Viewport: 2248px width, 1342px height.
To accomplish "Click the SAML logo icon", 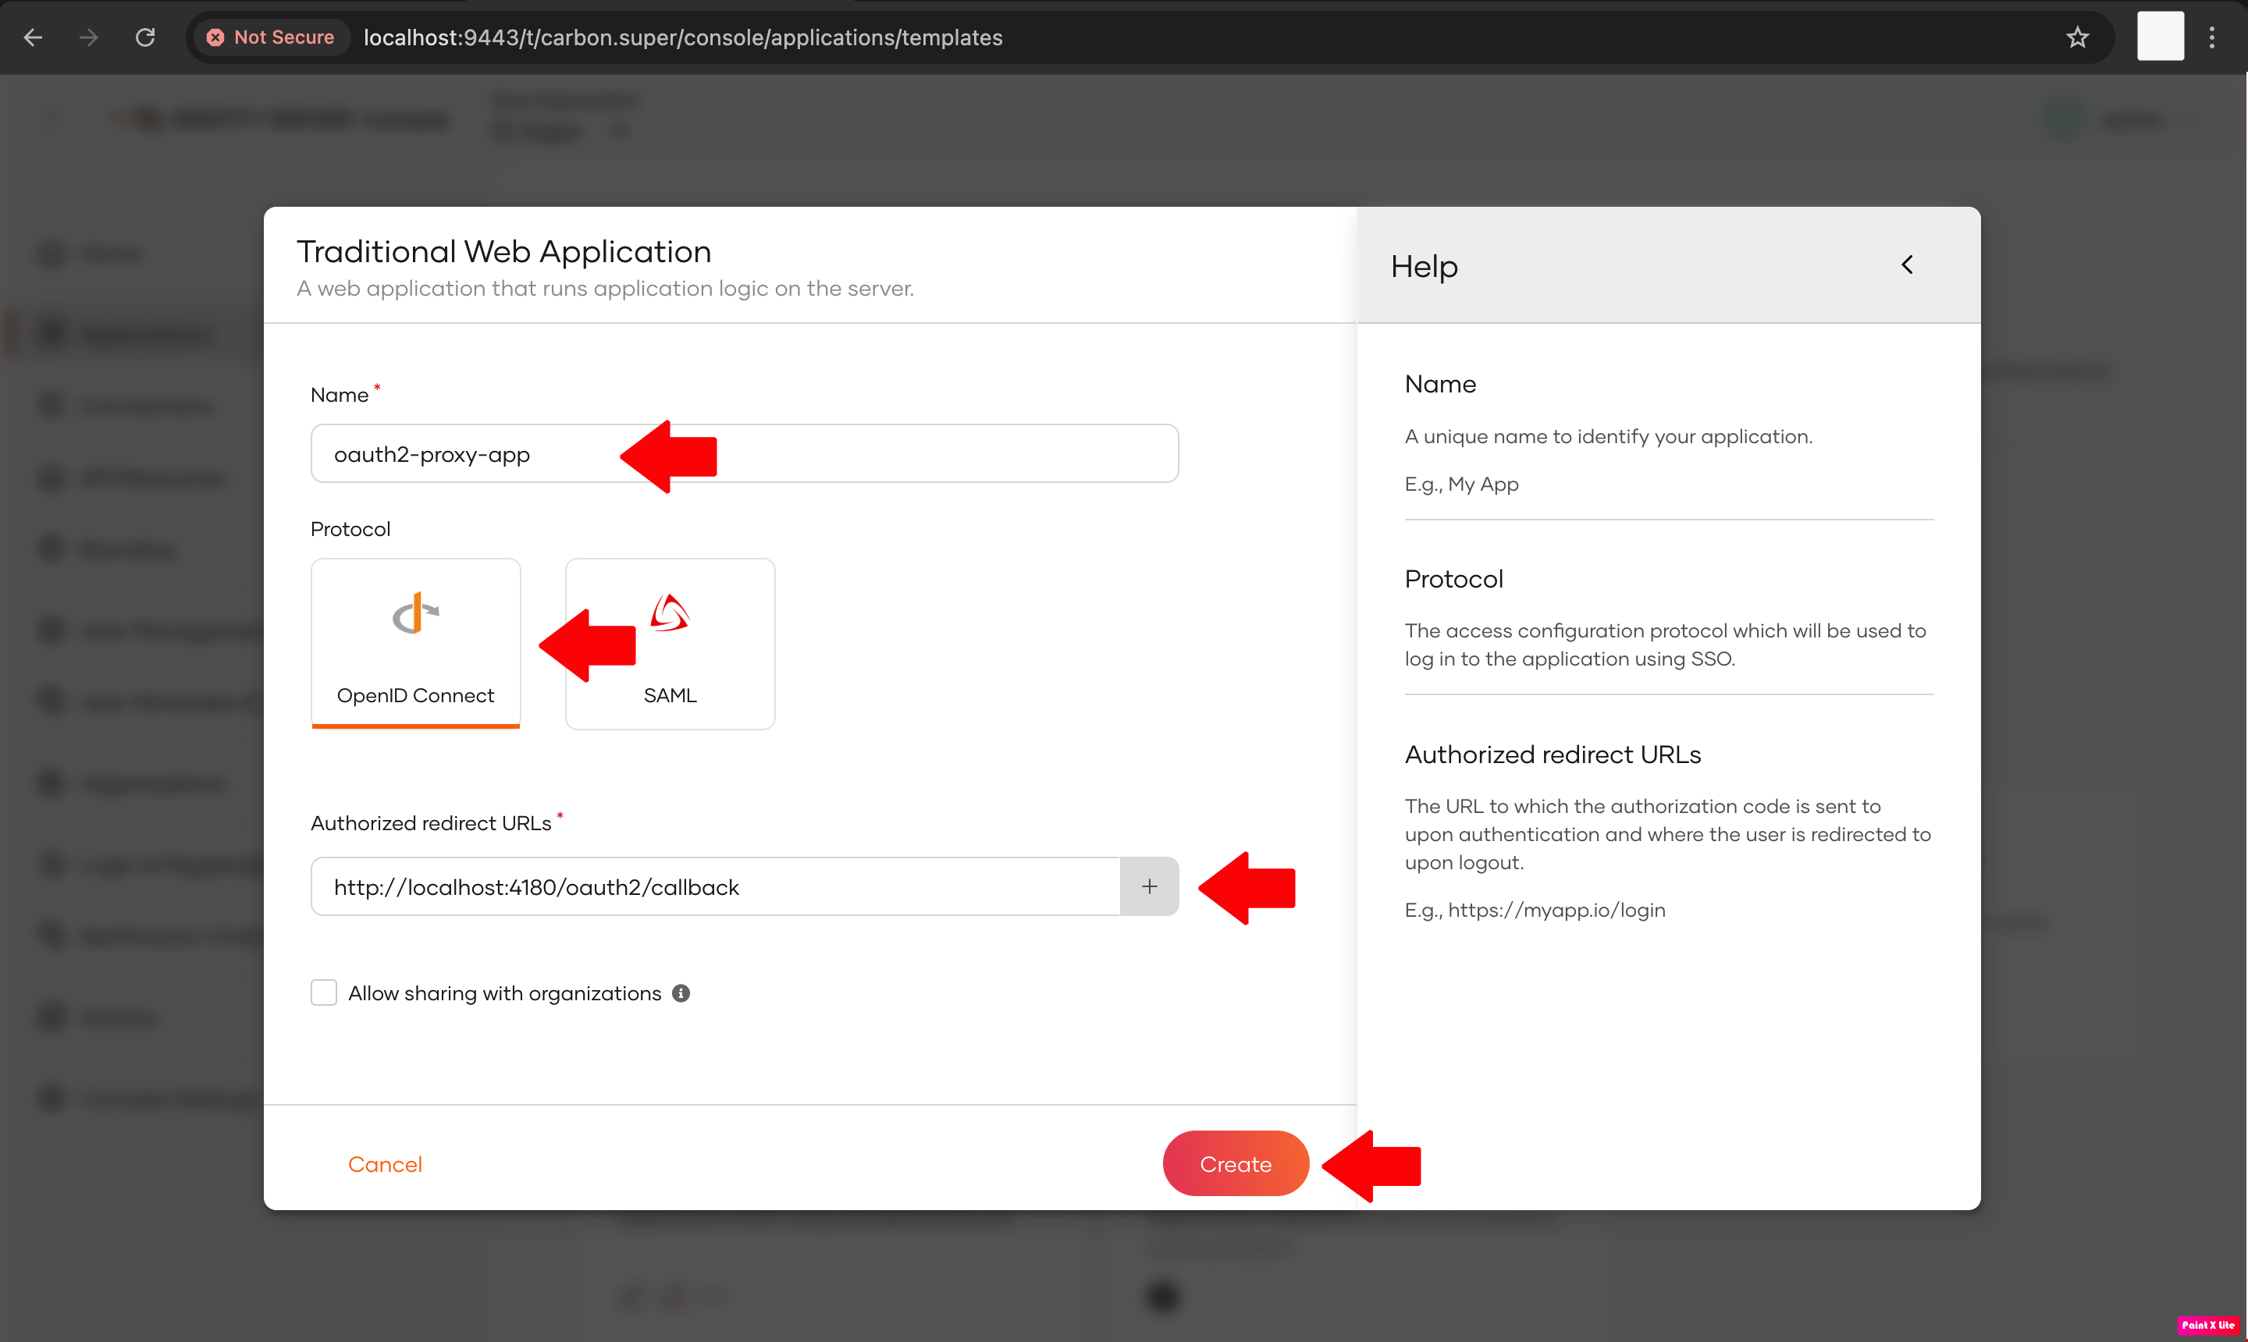I will click(x=670, y=613).
